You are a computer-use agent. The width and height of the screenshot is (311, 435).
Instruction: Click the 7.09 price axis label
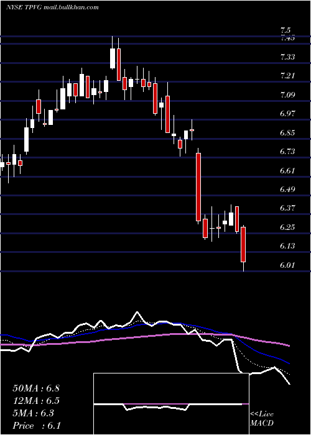tap(287, 95)
